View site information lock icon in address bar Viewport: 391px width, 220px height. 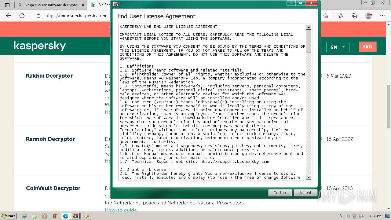point(38,16)
